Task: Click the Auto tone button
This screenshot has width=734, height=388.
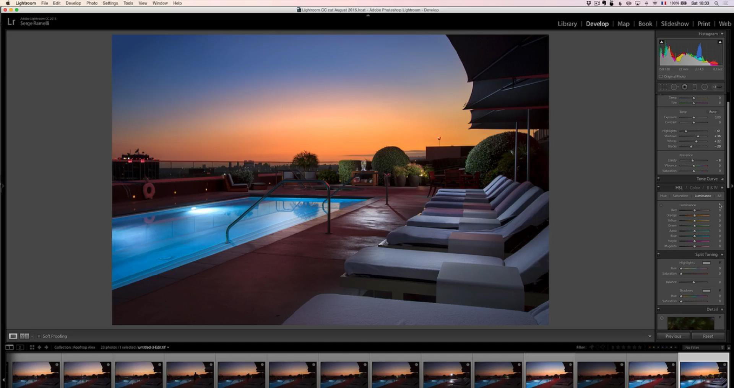Action: (x=713, y=112)
